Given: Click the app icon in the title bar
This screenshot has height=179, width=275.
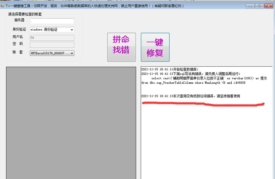Looking at the screenshot, I should [x=2, y=6].
